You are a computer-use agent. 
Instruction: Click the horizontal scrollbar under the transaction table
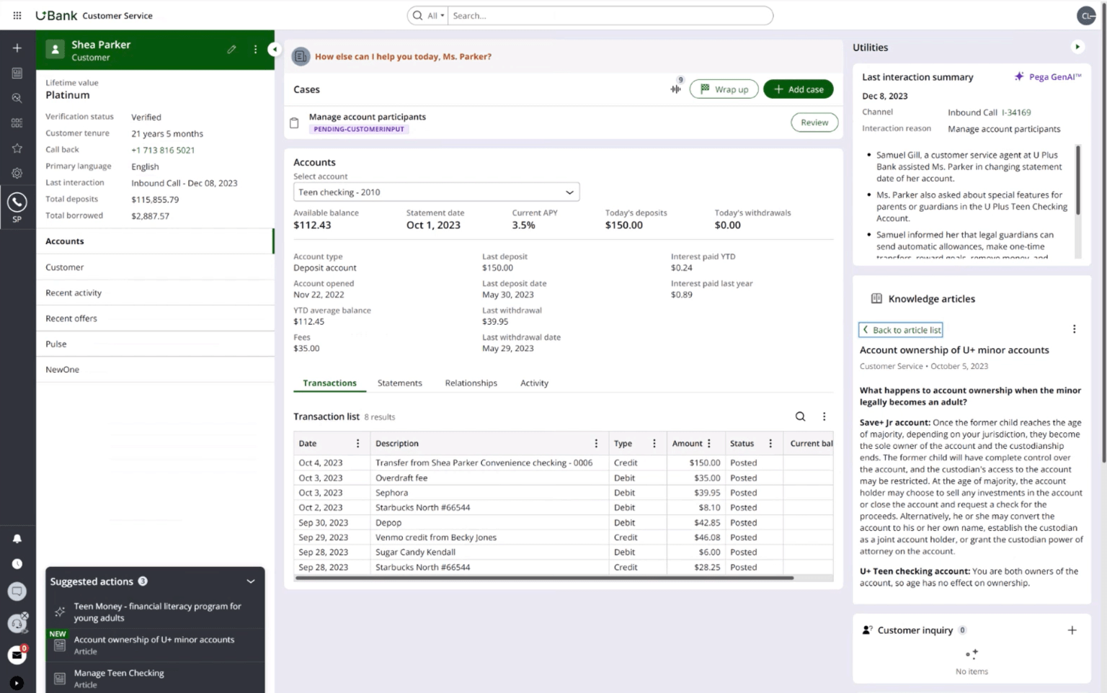[544, 578]
